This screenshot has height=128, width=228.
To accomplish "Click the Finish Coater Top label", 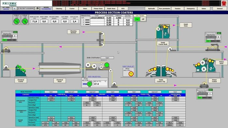I will click(x=161, y=80).
